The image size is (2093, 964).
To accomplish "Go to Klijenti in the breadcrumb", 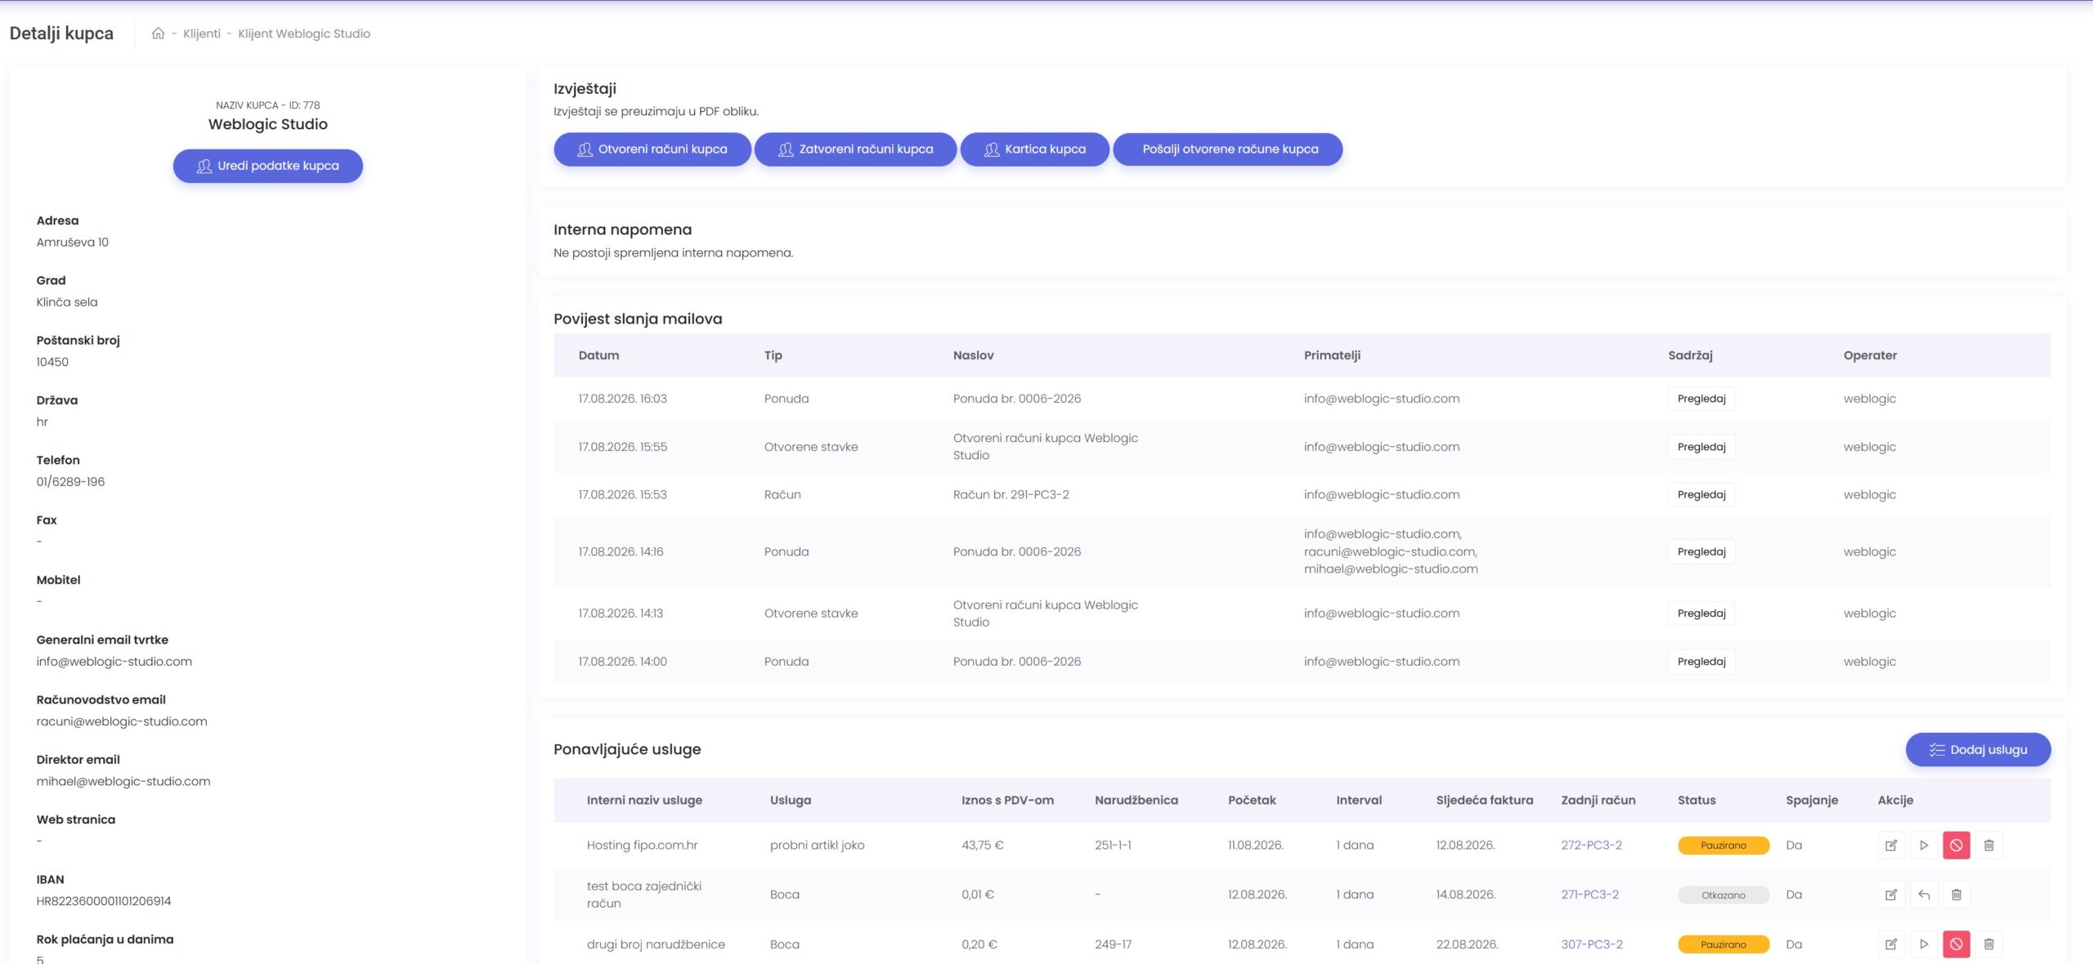I will [202, 33].
